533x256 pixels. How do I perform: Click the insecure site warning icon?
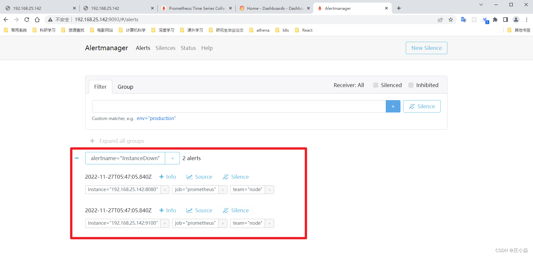[x=50, y=20]
